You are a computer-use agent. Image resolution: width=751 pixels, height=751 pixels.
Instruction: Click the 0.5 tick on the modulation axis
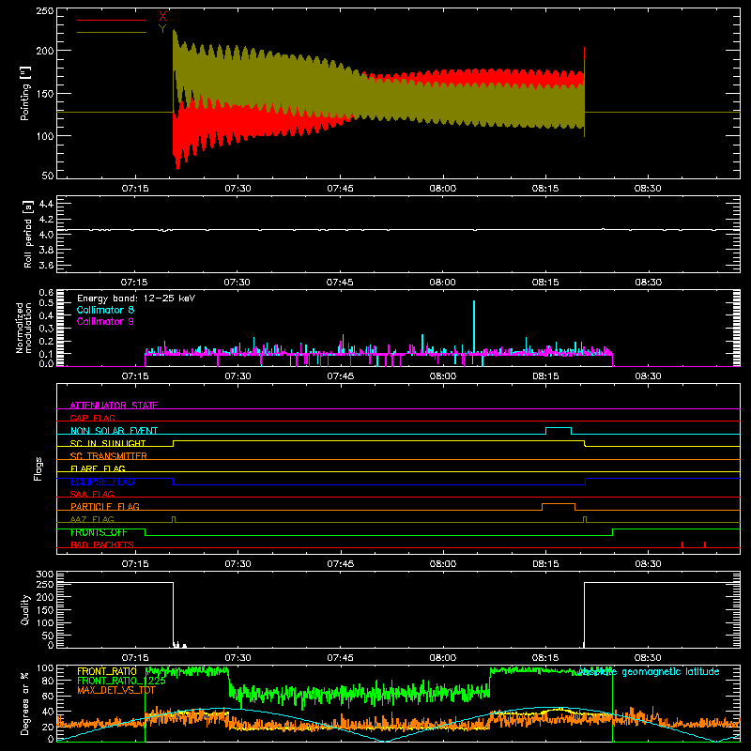pyautogui.click(x=46, y=302)
